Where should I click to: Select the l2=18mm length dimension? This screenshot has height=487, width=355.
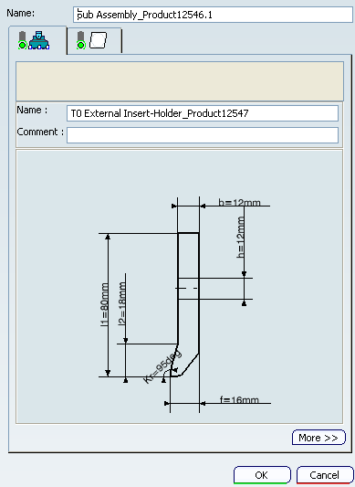coord(122,303)
